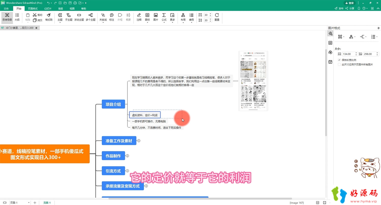Open the help question mark dropdown

(365, 8)
